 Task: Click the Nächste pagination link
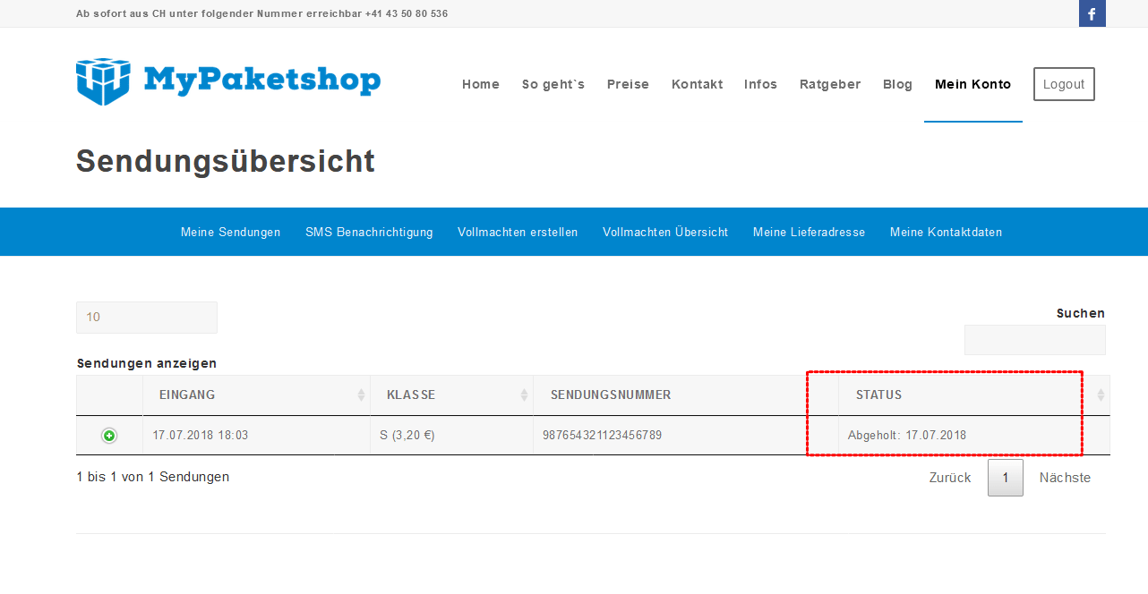click(x=1065, y=478)
